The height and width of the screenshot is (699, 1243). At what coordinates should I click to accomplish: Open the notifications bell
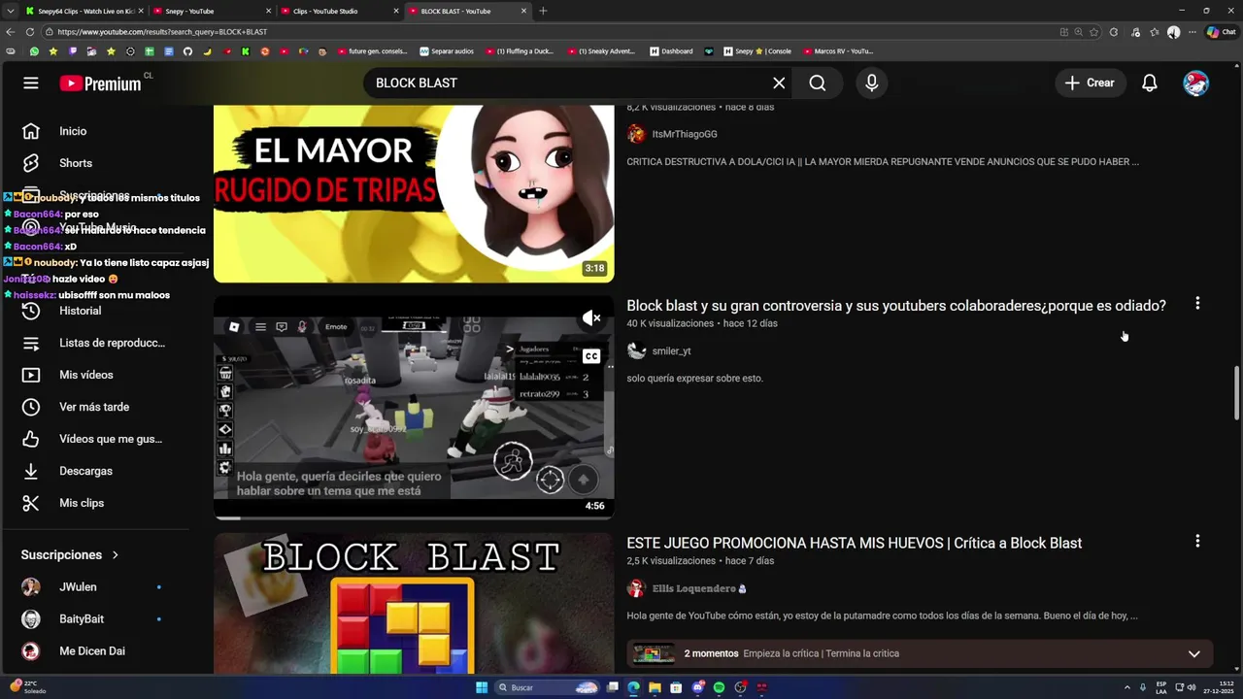(1150, 83)
